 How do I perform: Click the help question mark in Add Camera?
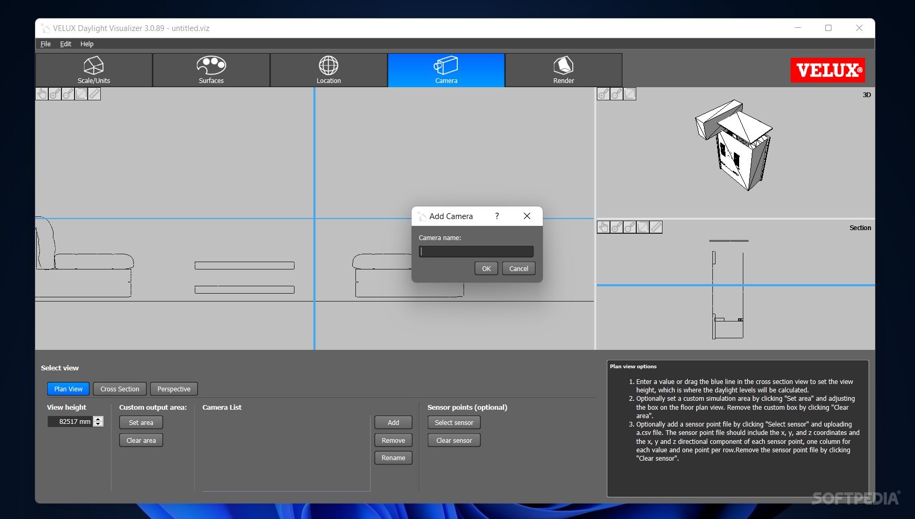click(x=497, y=216)
